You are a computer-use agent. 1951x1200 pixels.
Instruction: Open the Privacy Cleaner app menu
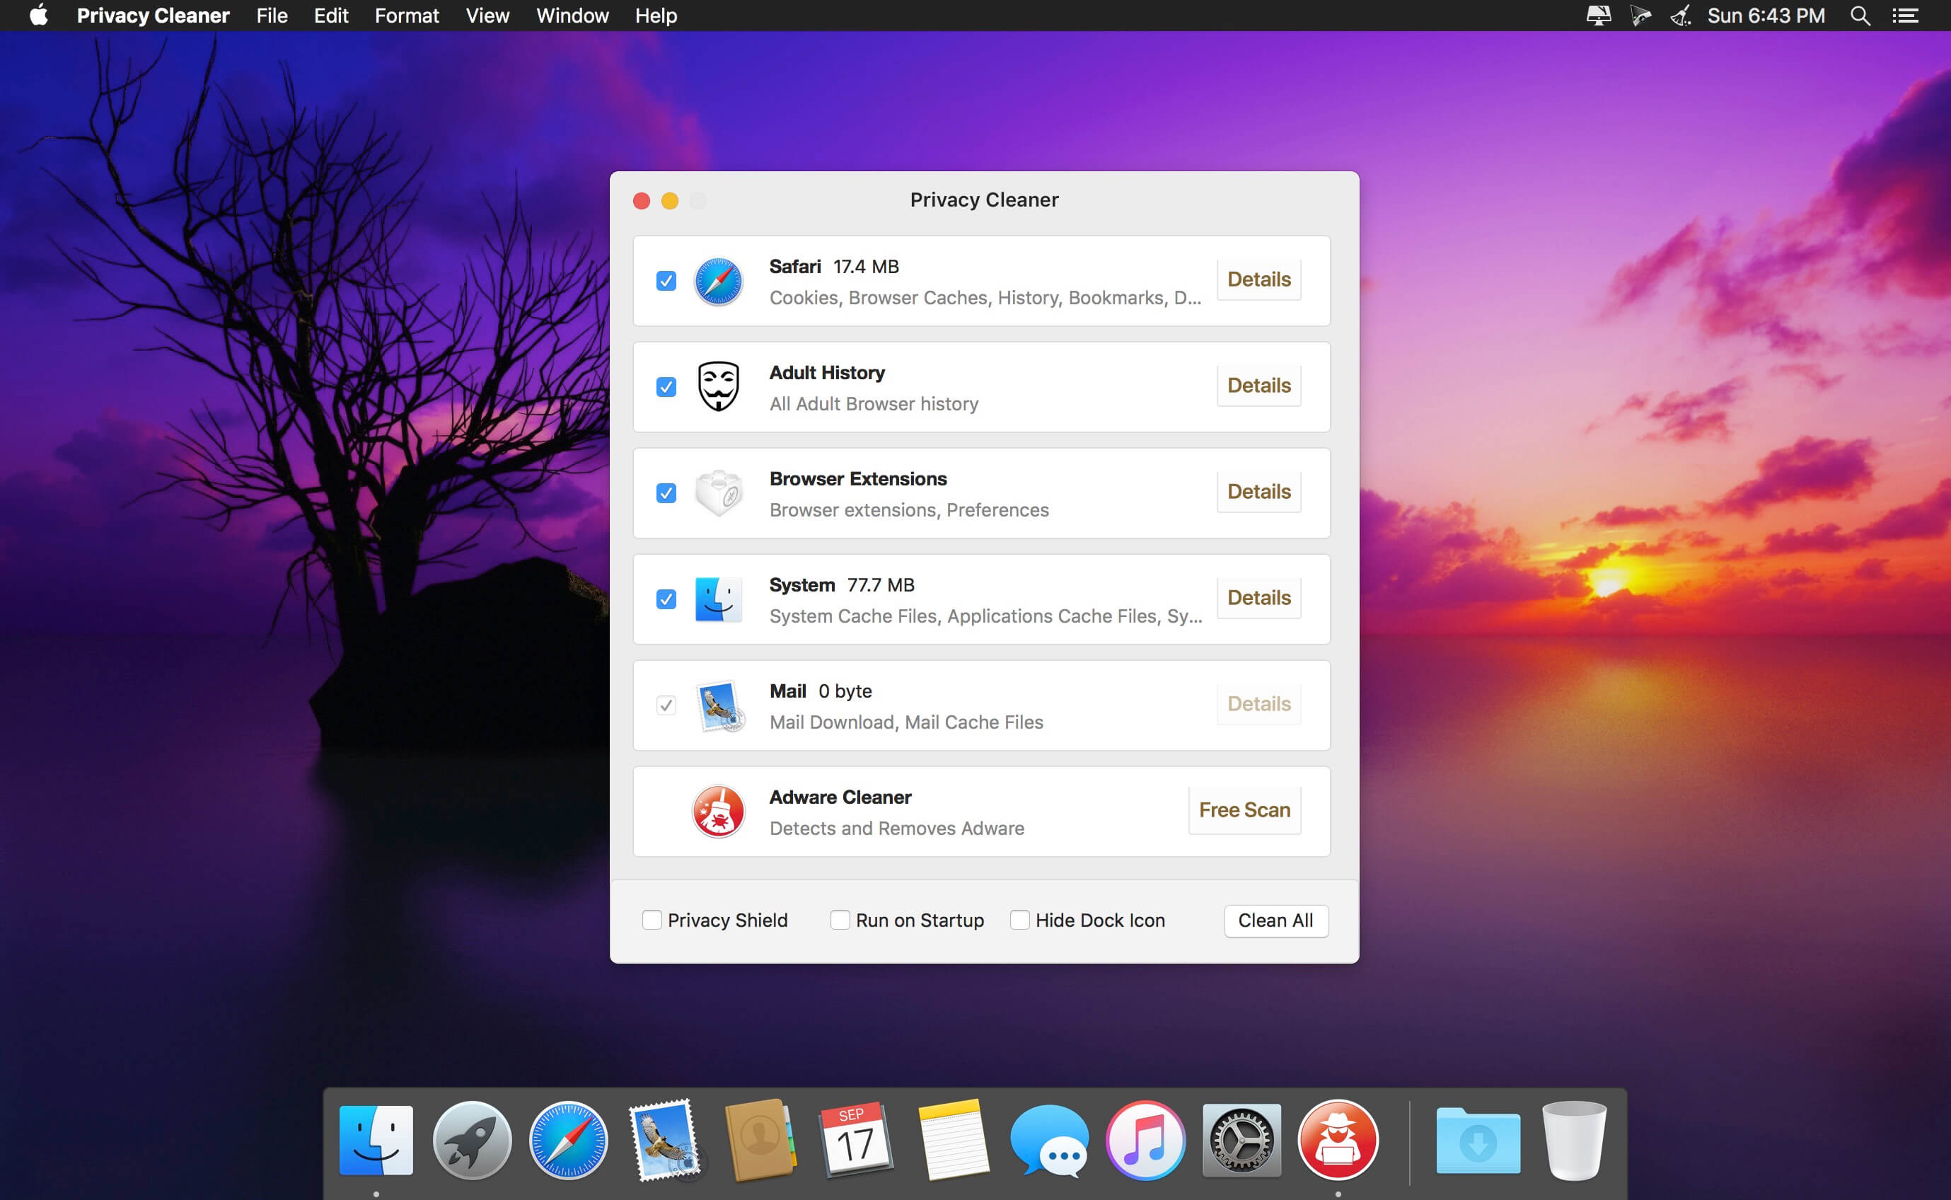[x=153, y=16]
